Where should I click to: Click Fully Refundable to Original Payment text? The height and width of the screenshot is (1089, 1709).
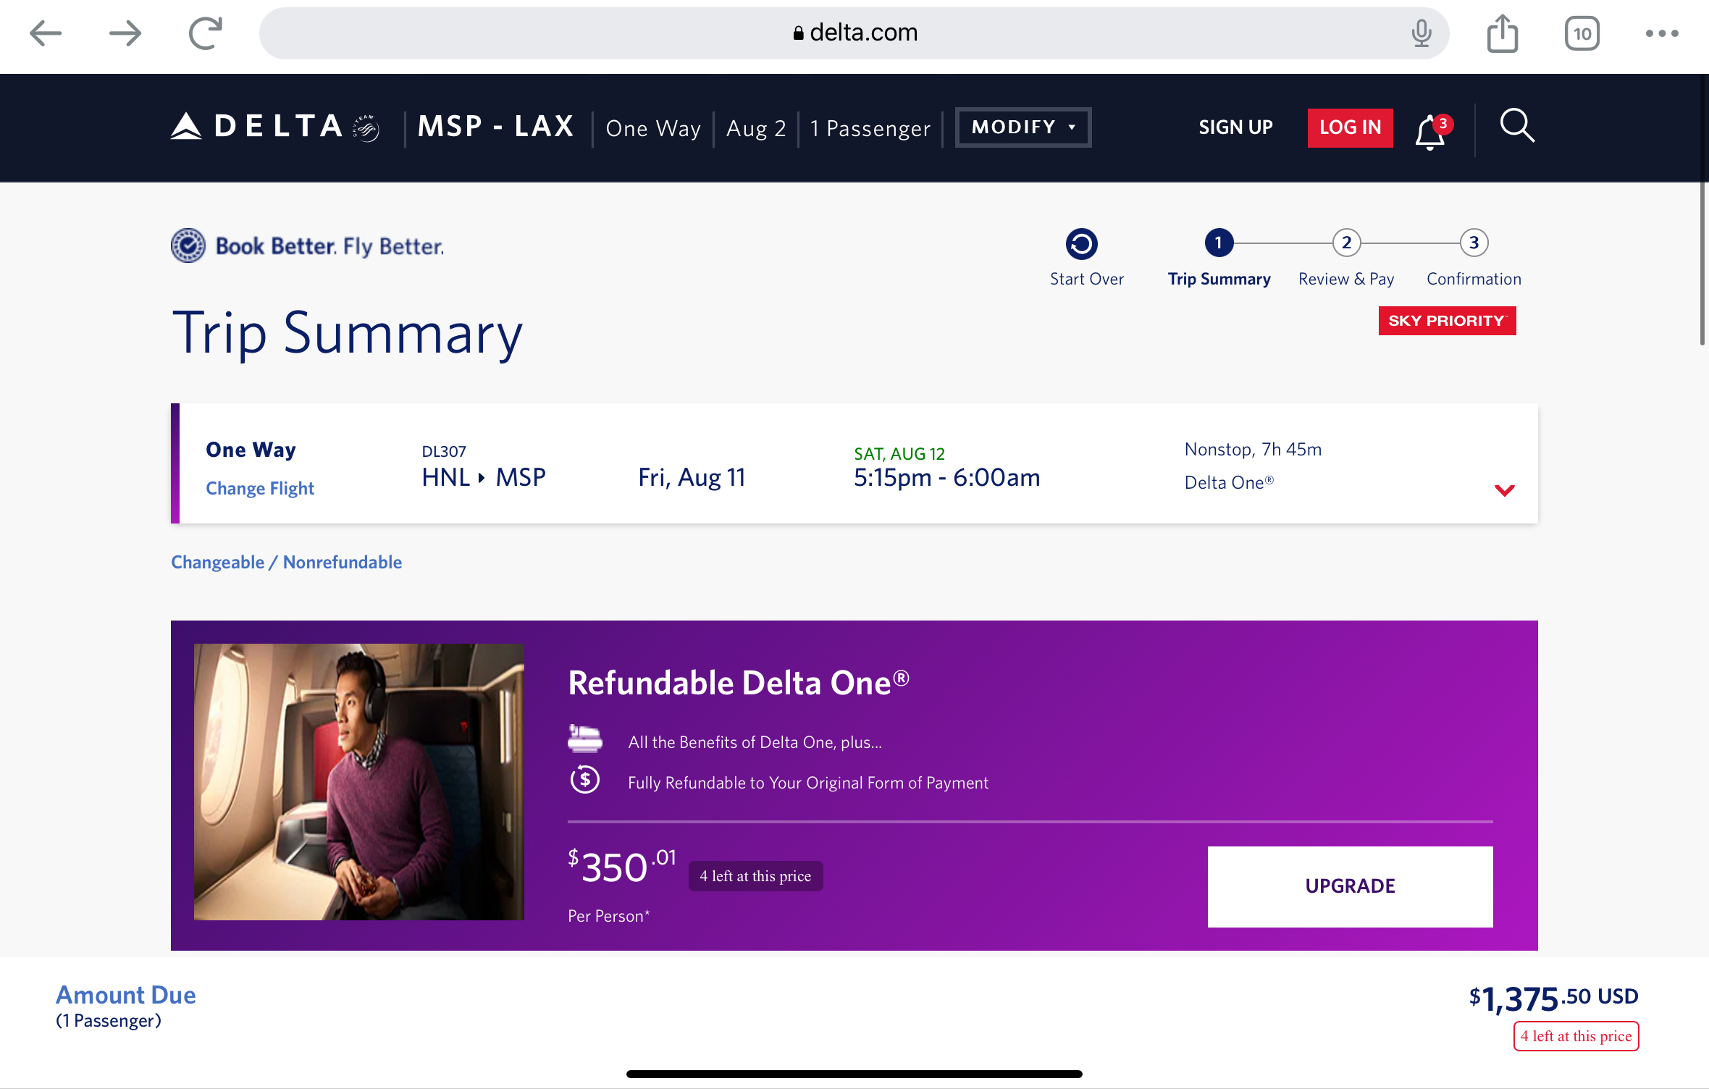tap(808, 783)
